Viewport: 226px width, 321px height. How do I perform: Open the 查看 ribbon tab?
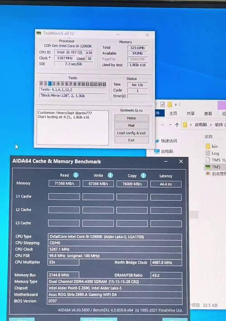(208, 113)
